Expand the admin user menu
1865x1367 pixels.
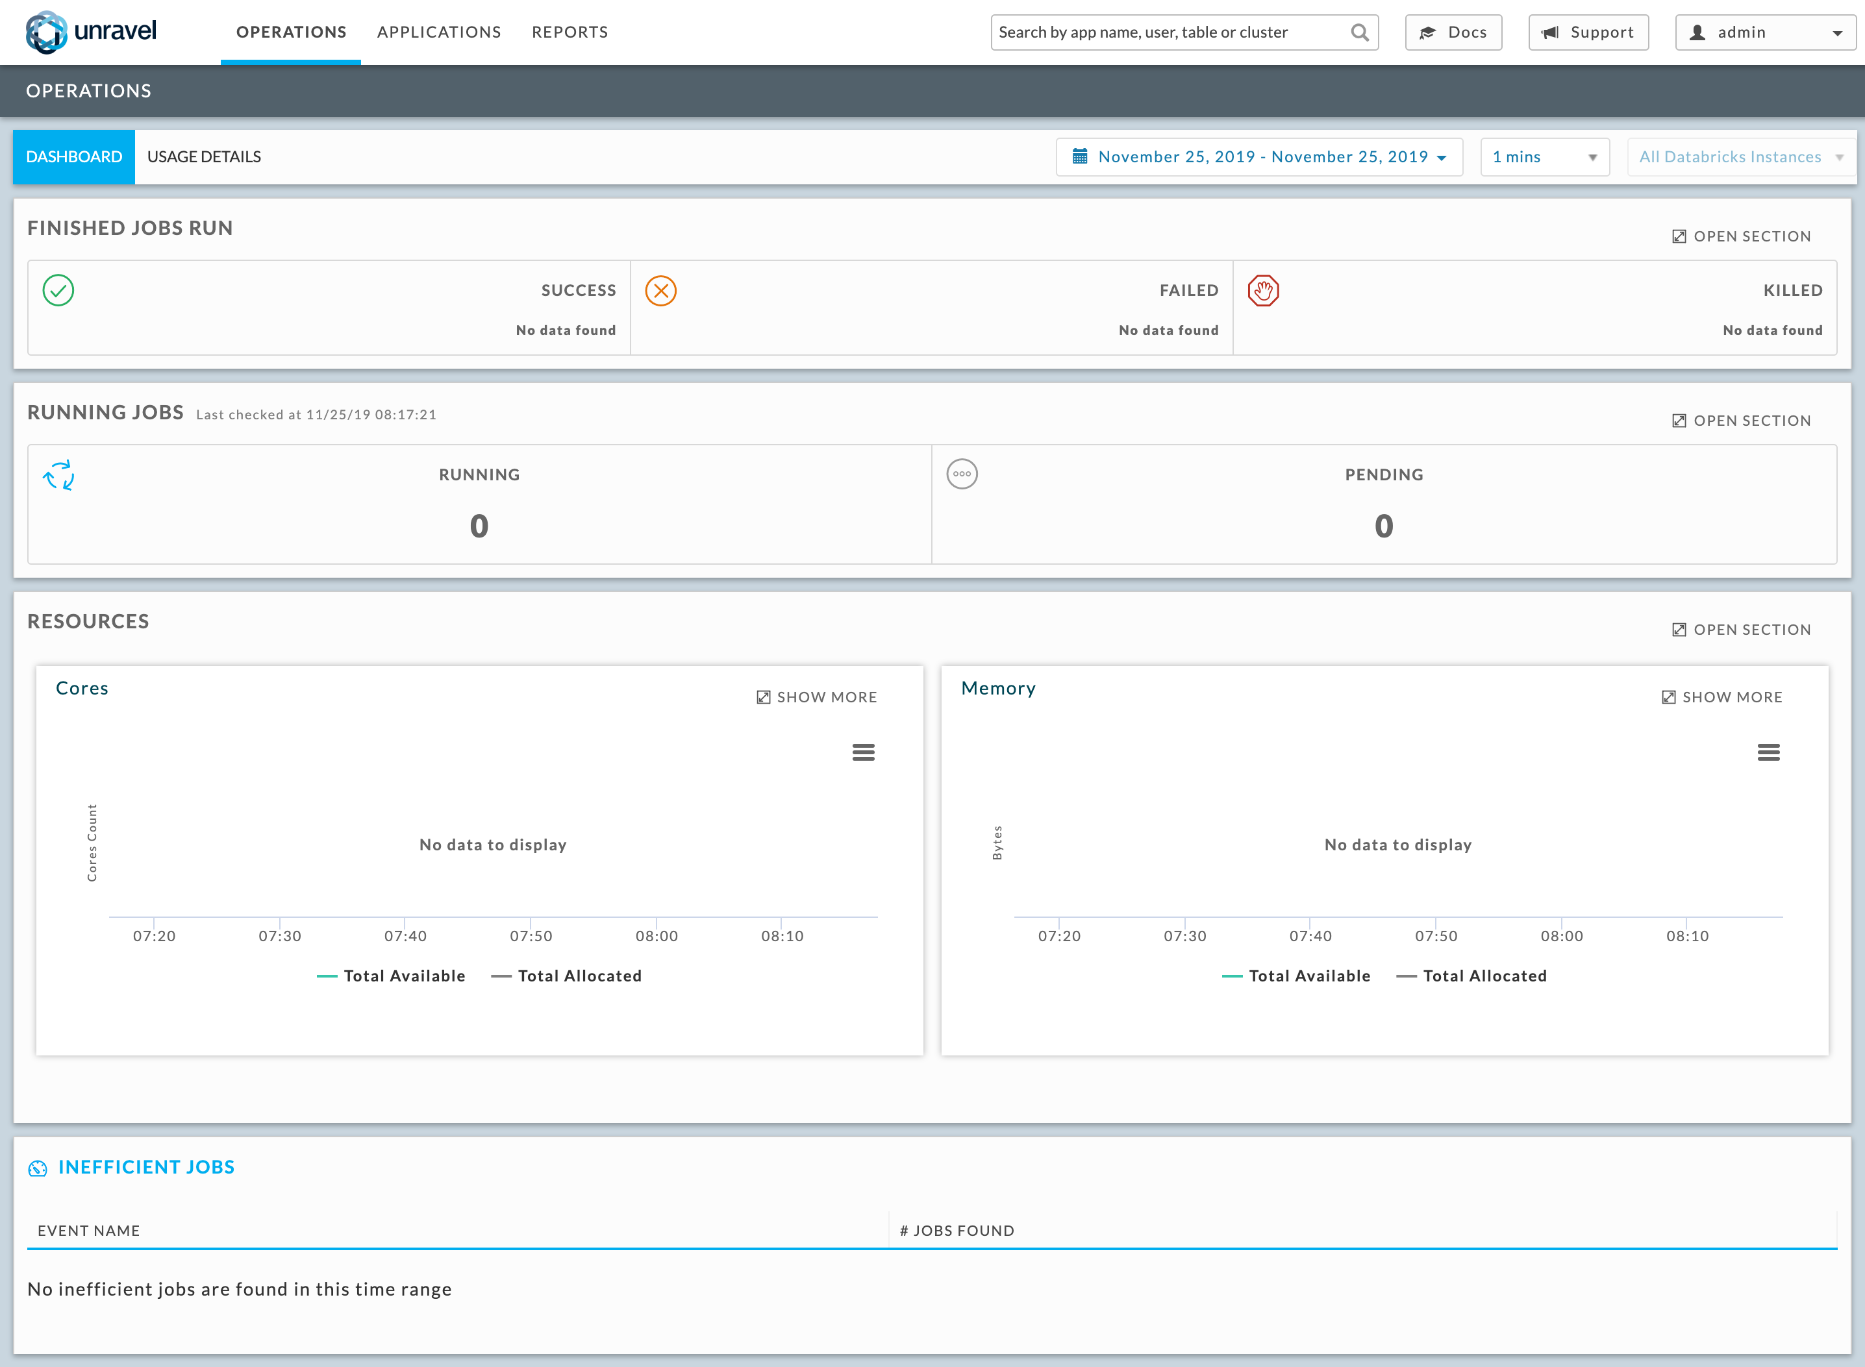tap(1765, 32)
